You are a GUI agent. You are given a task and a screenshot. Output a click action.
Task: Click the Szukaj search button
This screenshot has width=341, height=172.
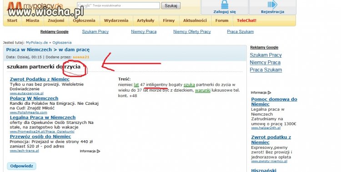point(170,5)
